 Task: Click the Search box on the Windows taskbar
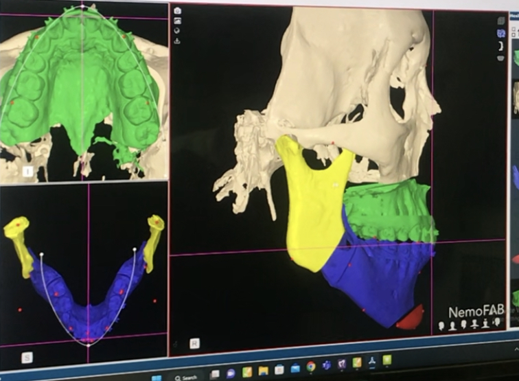coord(187,378)
